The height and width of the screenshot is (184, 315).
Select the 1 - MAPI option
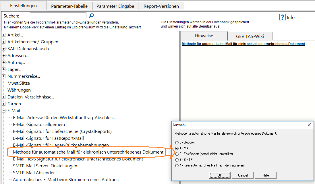[177, 148]
